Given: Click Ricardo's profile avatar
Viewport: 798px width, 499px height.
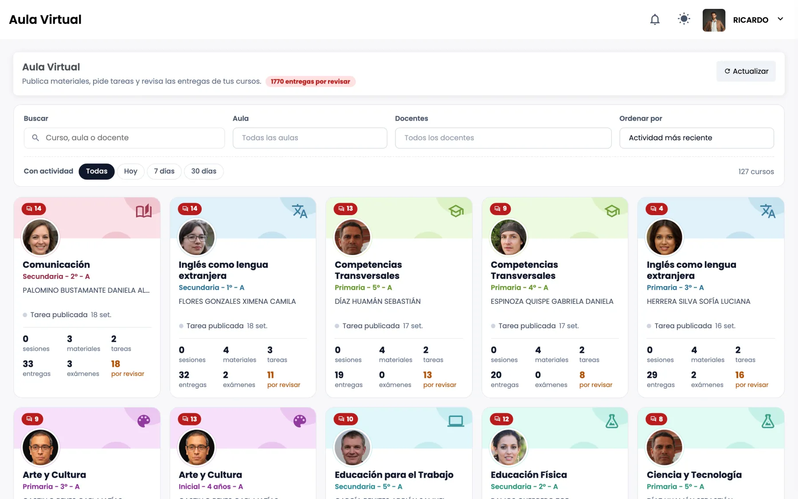Looking at the screenshot, I should (x=714, y=20).
